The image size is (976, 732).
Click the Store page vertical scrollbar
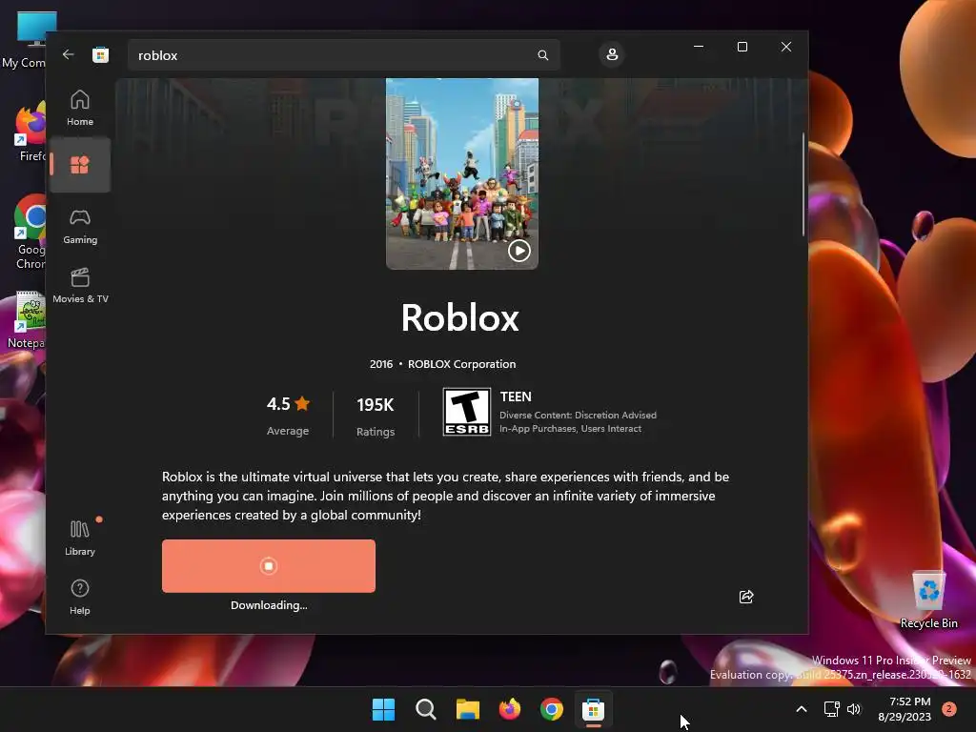click(803, 184)
